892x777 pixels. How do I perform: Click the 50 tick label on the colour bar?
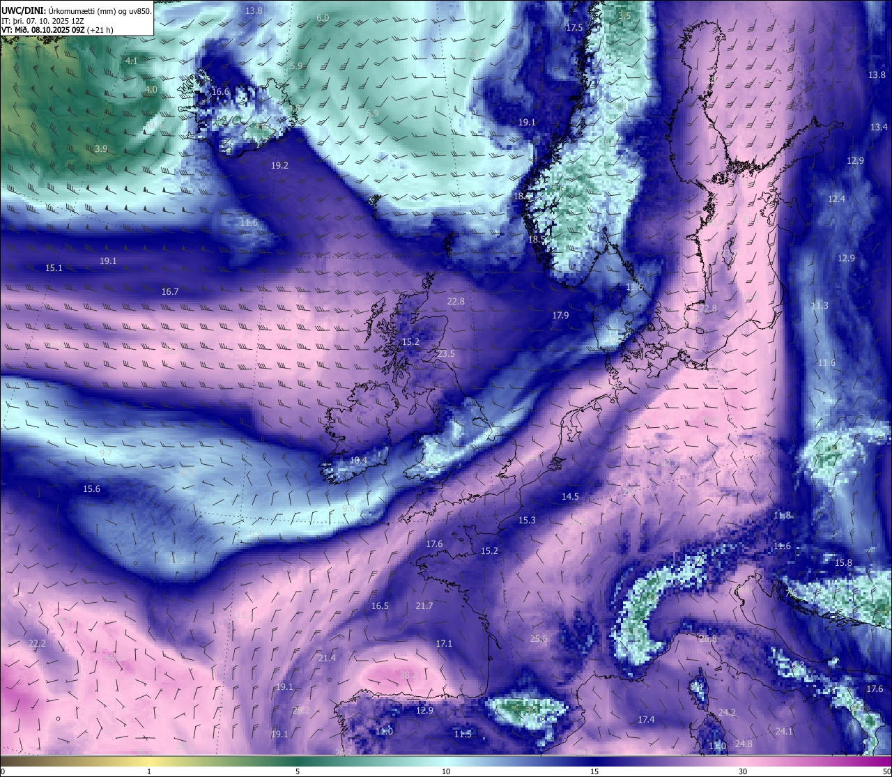point(886,771)
